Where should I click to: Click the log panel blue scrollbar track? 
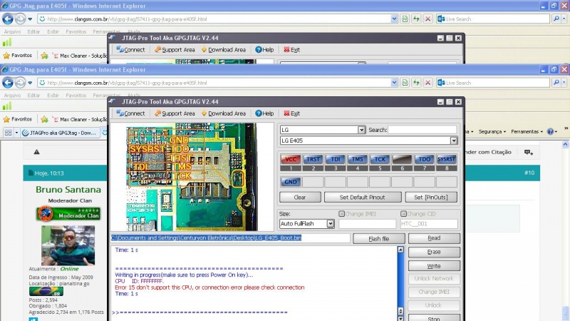coord(400,280)
